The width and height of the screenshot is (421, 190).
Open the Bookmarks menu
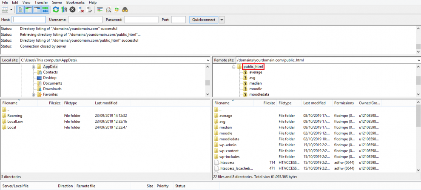pyautogui.click(x=76, y=3)
